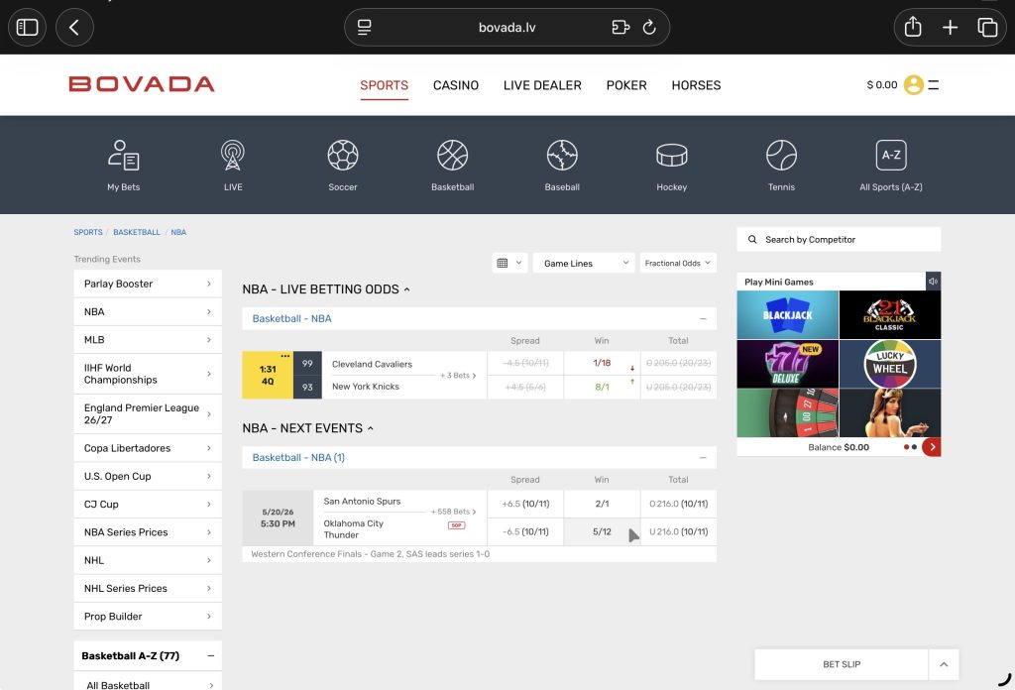Bet under U 216.0 (10/11)
1015x690 pixels.
pos(678,531)
